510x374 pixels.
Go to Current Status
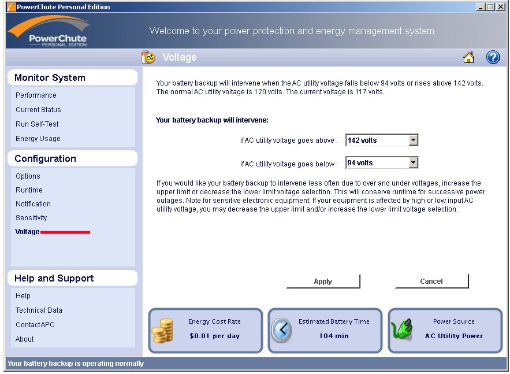(x=38, y=110)
